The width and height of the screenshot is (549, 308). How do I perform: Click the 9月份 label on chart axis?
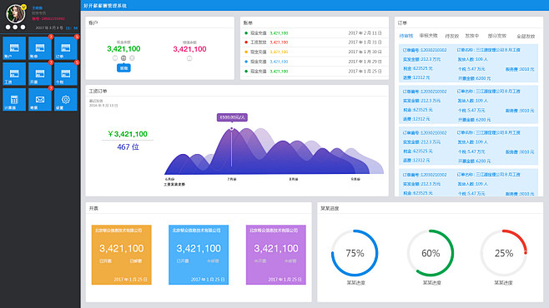355,179
